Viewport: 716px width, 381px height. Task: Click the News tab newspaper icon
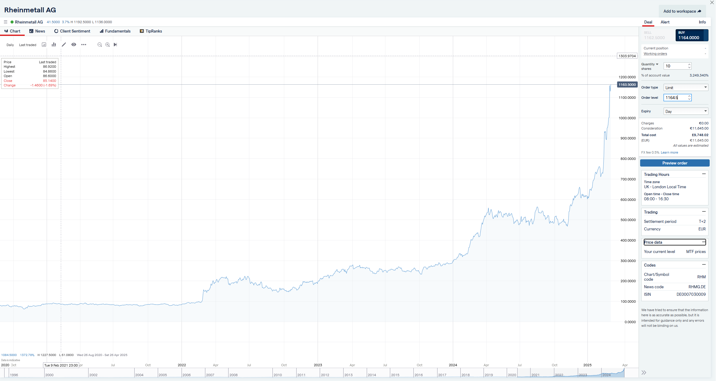pos(31,31)
